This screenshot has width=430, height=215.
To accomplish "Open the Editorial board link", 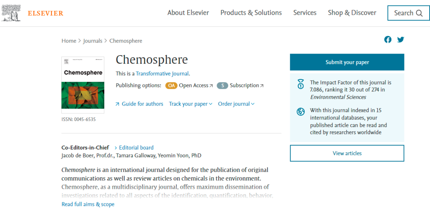I will pyautogui.click(x=136, y=148).
